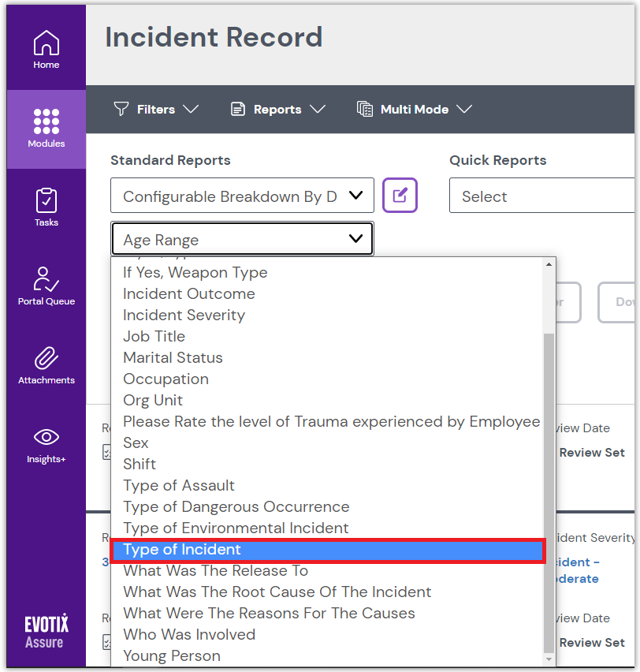Open the Portal Queue icon
This screenshot has height=672, width=640.
click(47, 286)
